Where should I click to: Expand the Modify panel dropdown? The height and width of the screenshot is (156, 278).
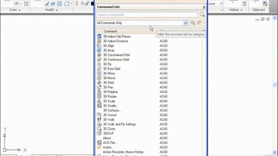[57, 10]
